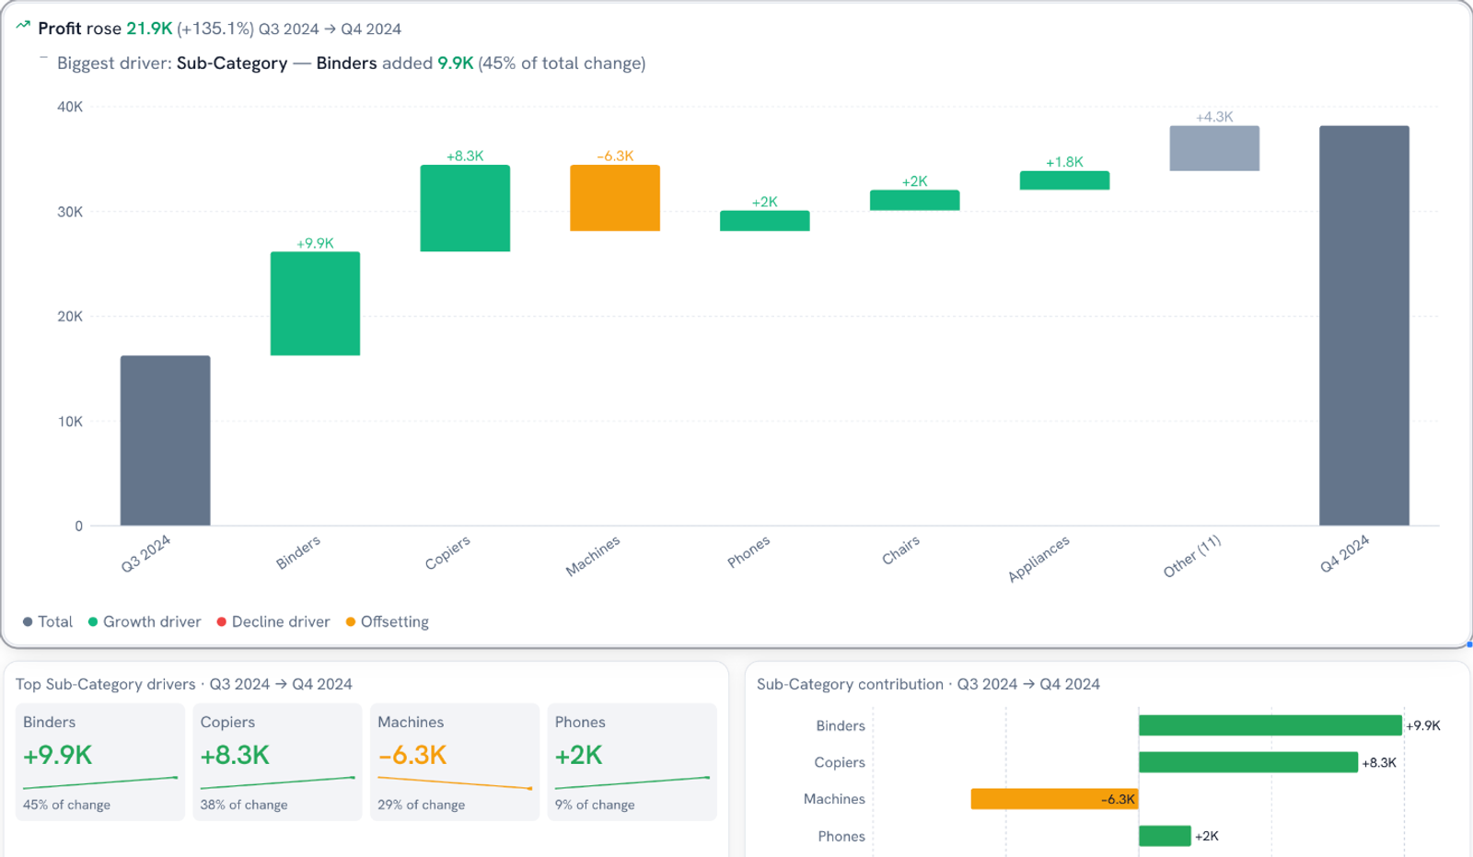Select the Appliances +1.8K waterfall bar
This screenshot has width=1473, height=857.
1064,180
